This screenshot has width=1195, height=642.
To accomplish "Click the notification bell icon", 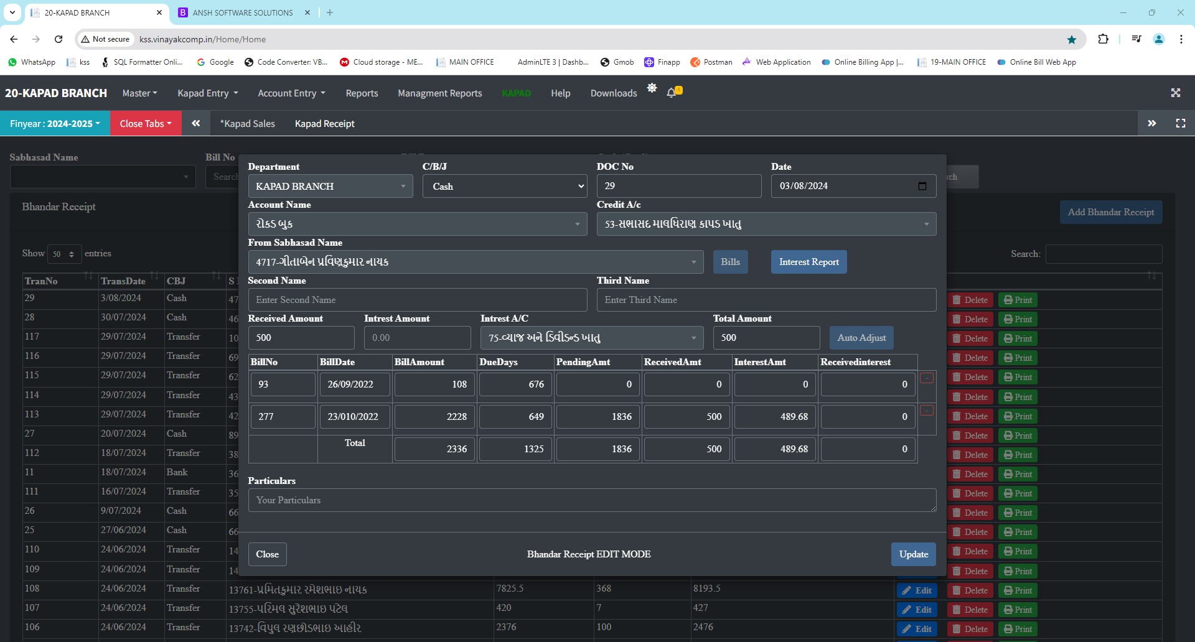I will 672,93.
